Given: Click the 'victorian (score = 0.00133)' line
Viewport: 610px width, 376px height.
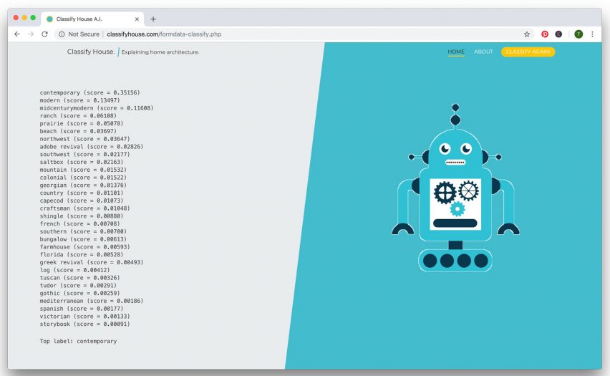Looking at the screenshot, I should [84, 317].
